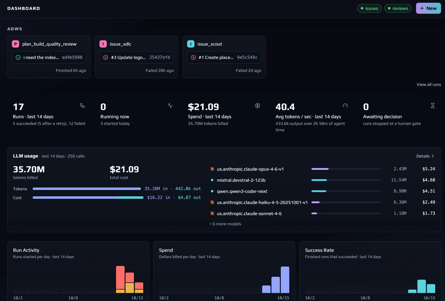Click teal dot beside mistral.devstral-2-123b

(x=212, y=180)
